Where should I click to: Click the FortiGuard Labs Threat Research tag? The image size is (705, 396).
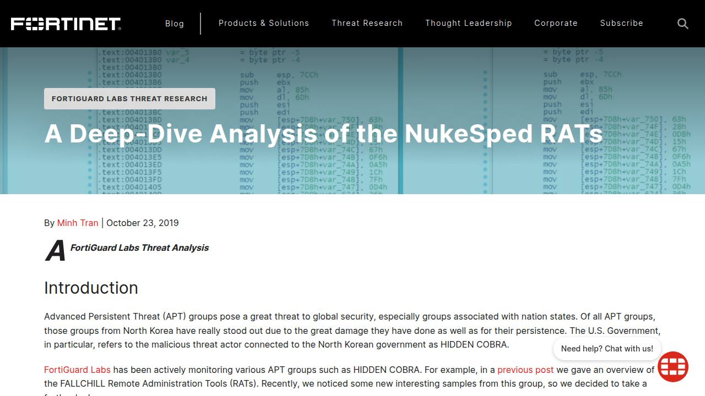[129, 98]
